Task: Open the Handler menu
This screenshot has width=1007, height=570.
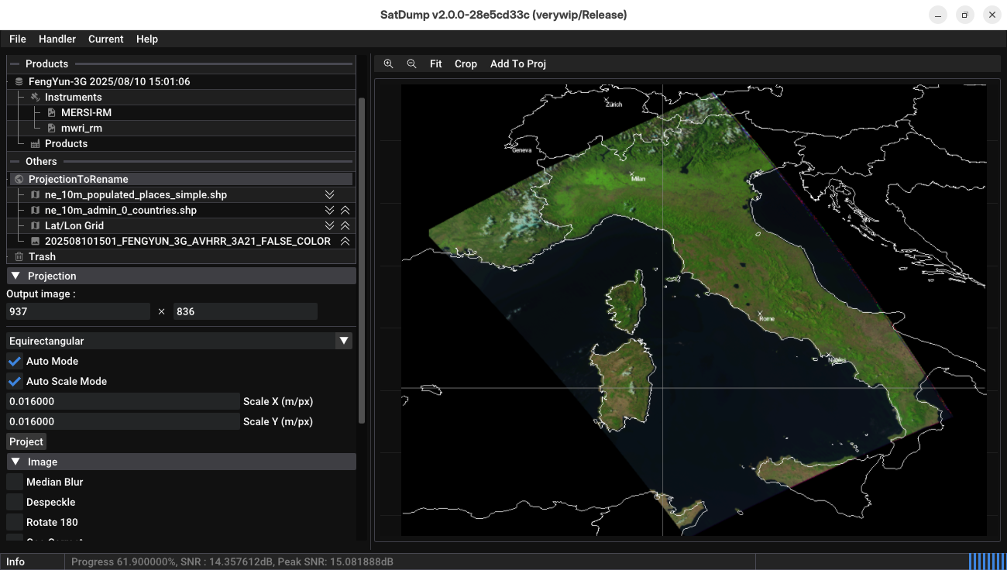Action: pos(57,39)
